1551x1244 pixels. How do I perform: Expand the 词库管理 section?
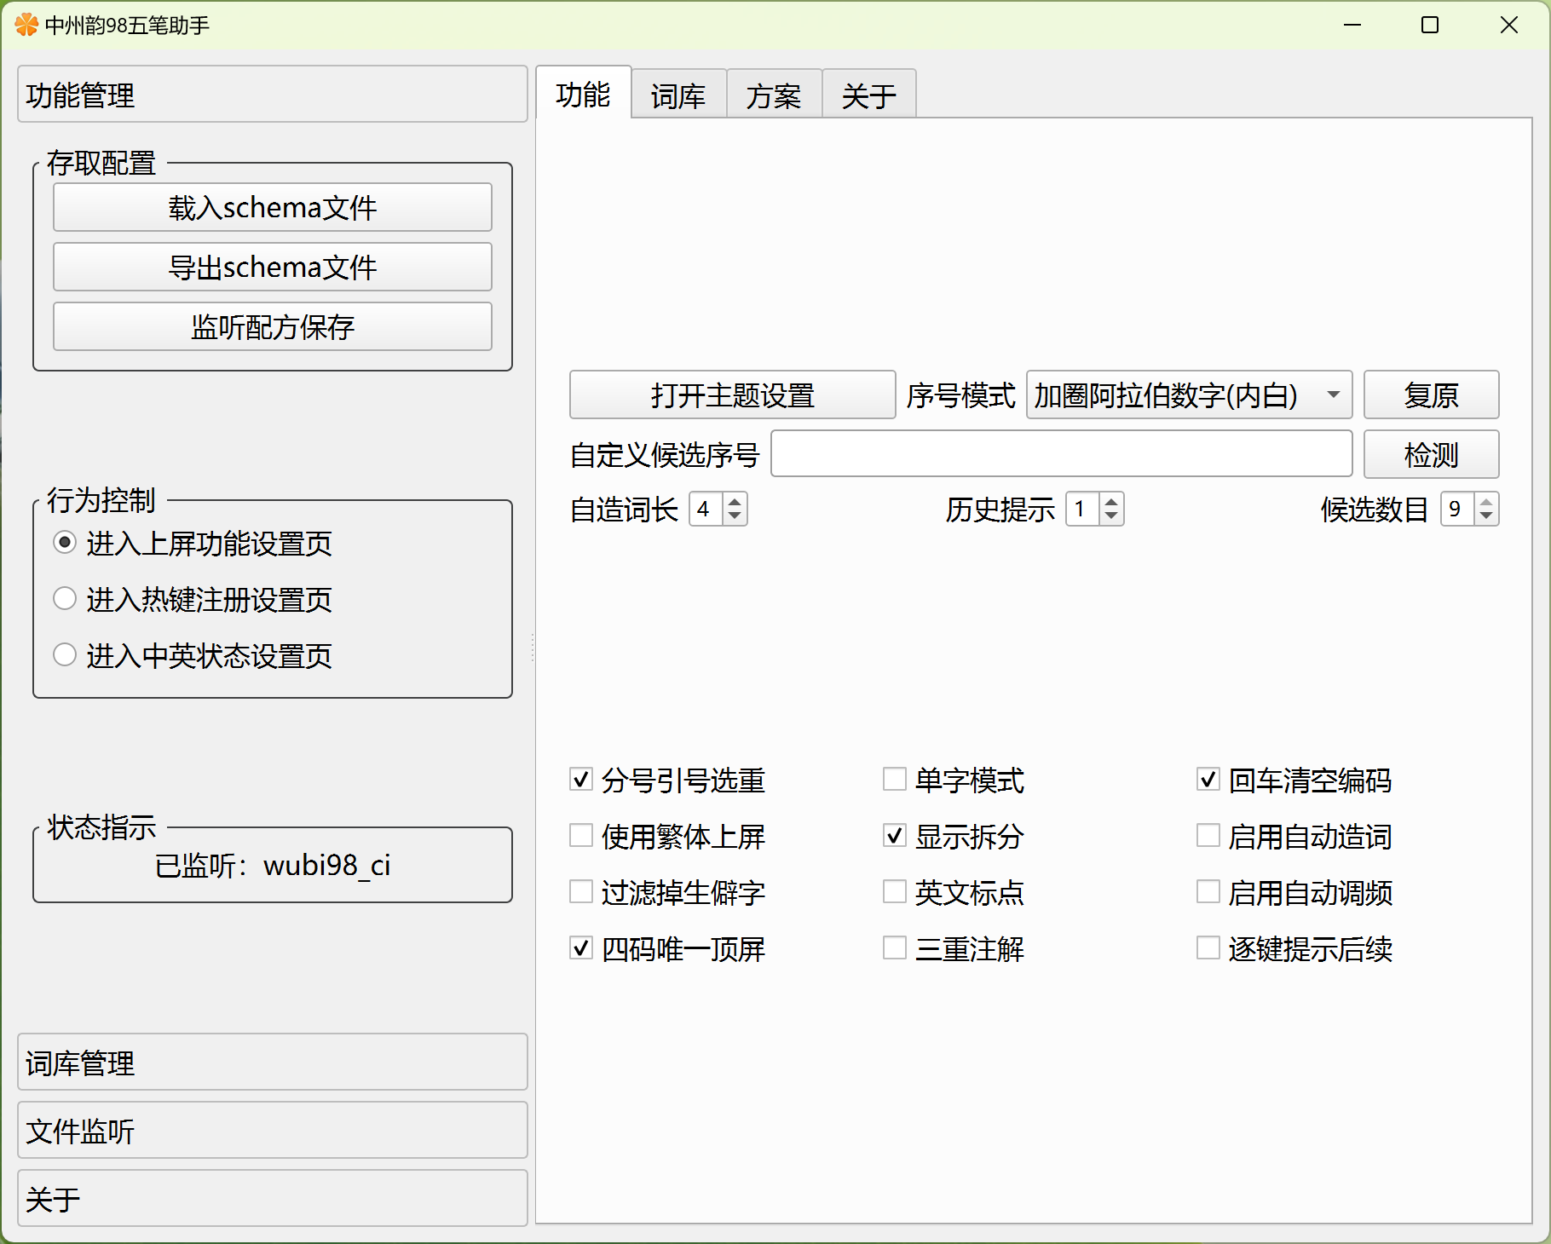pos(272,1063)
